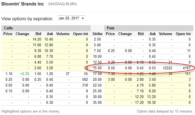Select the 20.00 strike cell
This screenshot has width=195, height=115.
click(97, 80)
